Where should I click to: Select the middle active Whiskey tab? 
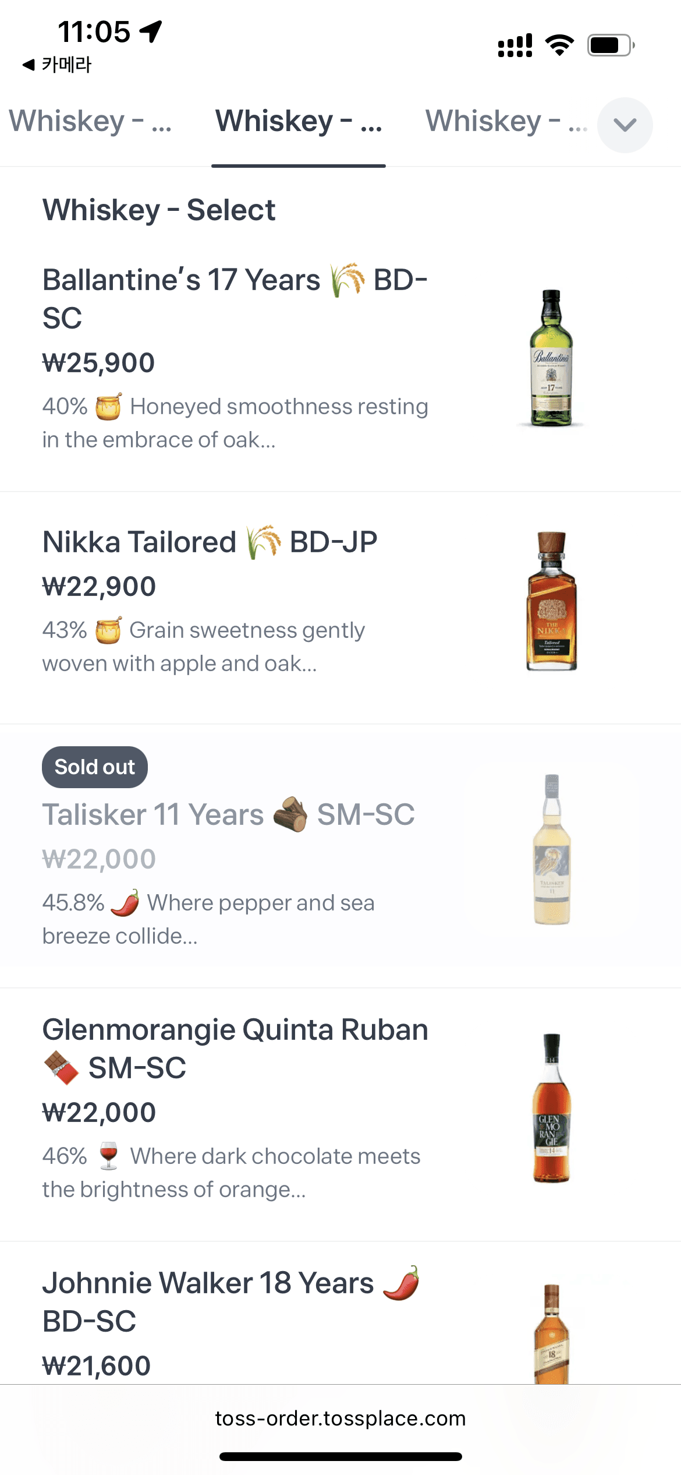pyautogui.click(x=299, y=122)
